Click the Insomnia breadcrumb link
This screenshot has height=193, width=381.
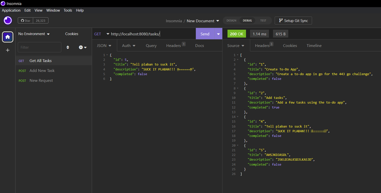[174, 21]
